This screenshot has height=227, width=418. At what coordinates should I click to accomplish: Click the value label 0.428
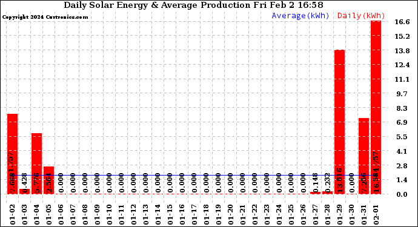(x=24, y=183)
